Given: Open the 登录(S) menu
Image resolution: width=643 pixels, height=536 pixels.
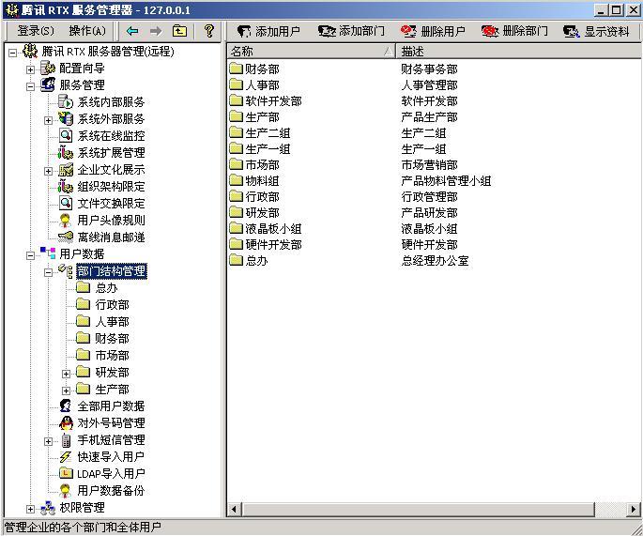Looking at the screenshot, I should (36, 31).
